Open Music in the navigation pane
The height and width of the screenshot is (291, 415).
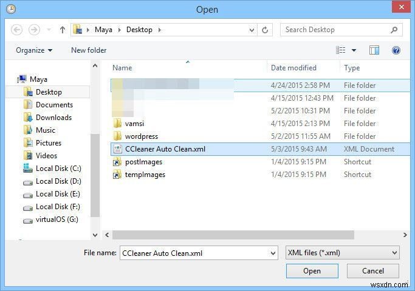point(46,130)
